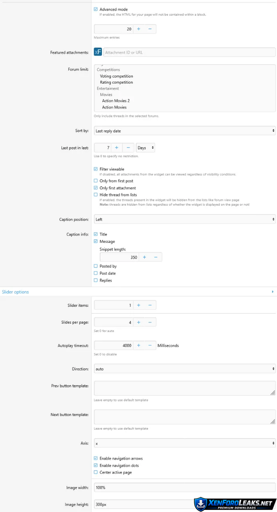Open the Caption position dropdown
The width and height of the screenshot is (277, 512).
click(x=184, y=219)
